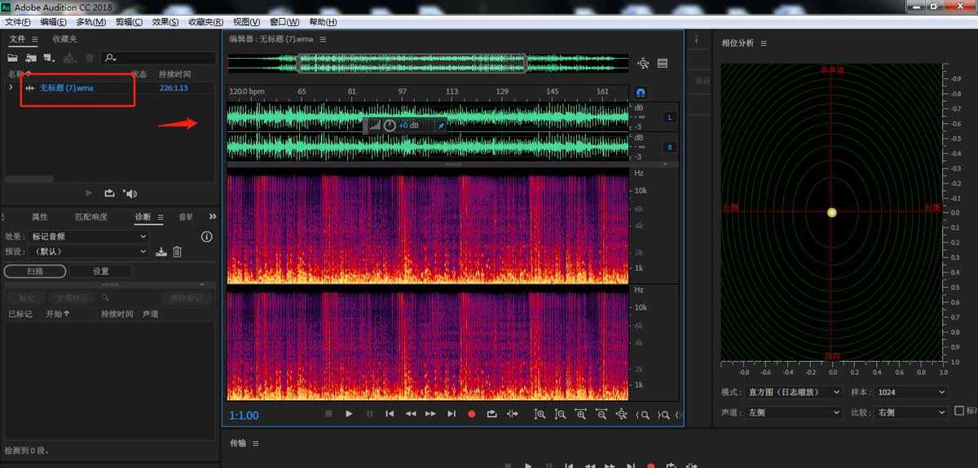Screen dimensions: 978x468
Task: Switch to the 匹配响度 tab
Action: (90, 217)
